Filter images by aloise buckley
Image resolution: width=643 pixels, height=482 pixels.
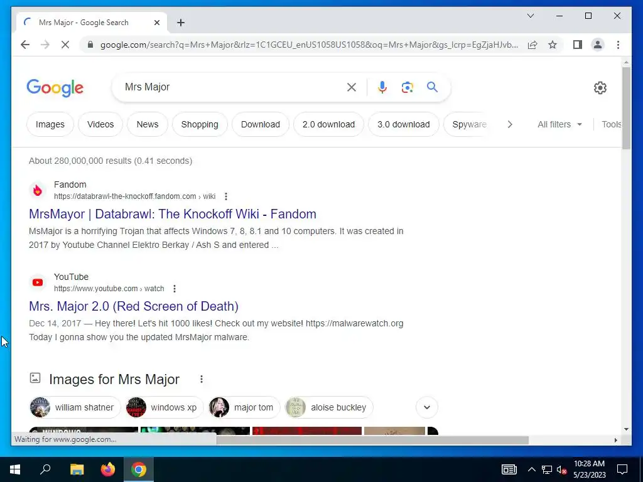[x=329, y=407]
